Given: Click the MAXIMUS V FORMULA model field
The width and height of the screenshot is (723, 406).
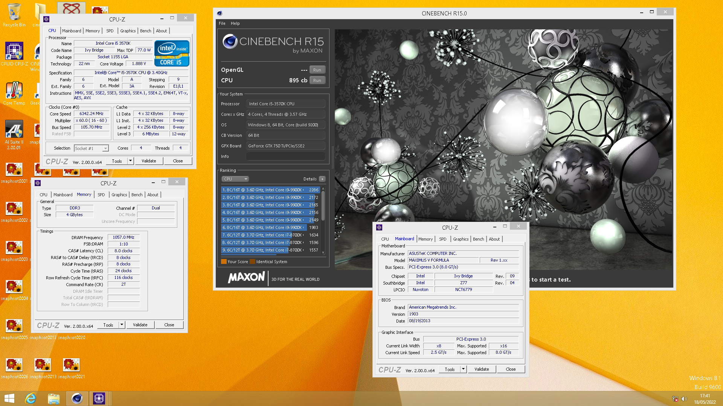Looking at the screenshot, I should click(x=443, y=260).
